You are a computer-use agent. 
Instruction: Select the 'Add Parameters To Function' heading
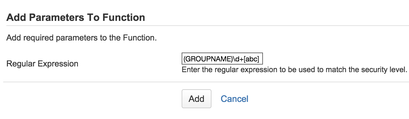[x=76, y=17]
